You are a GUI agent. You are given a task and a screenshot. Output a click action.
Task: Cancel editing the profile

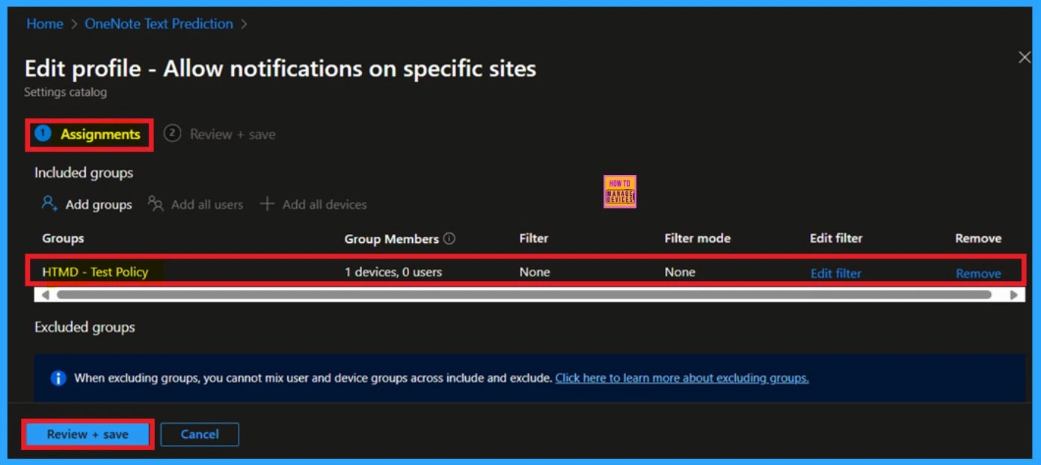click(200, 434)
